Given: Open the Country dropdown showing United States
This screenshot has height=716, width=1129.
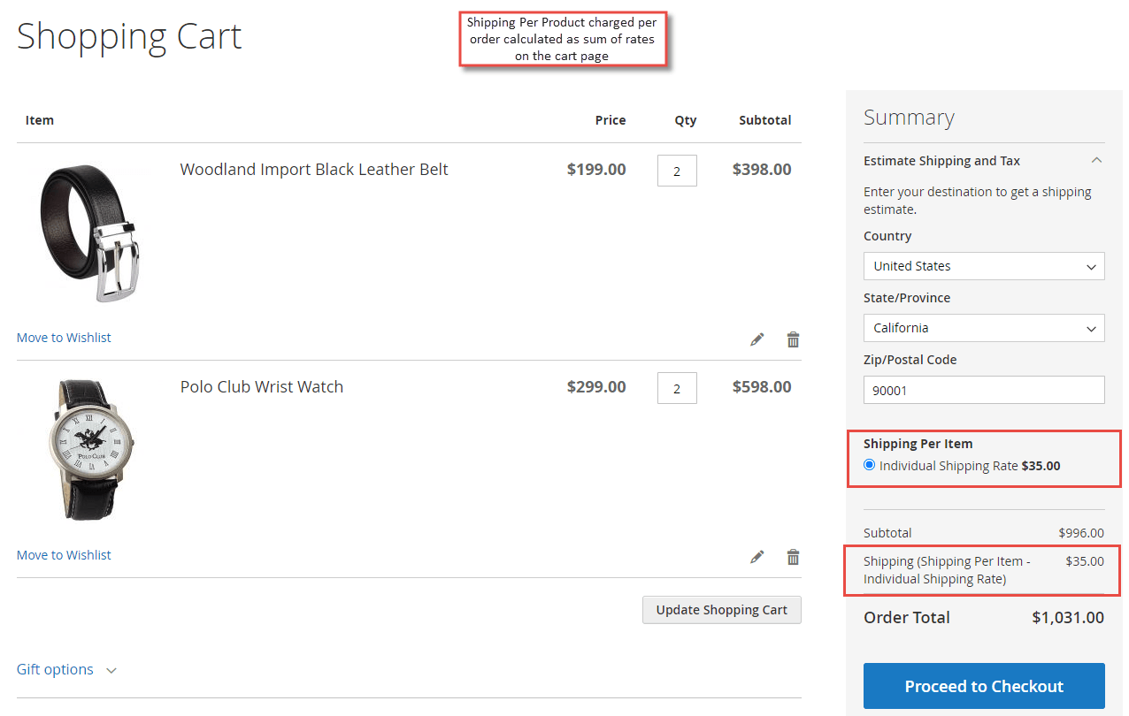Looking at the screenshot, I should 984,266.
